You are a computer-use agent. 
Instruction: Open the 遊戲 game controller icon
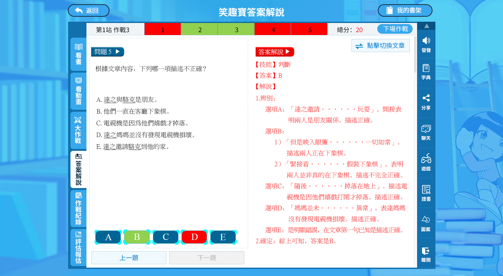(x=426, y=162)
